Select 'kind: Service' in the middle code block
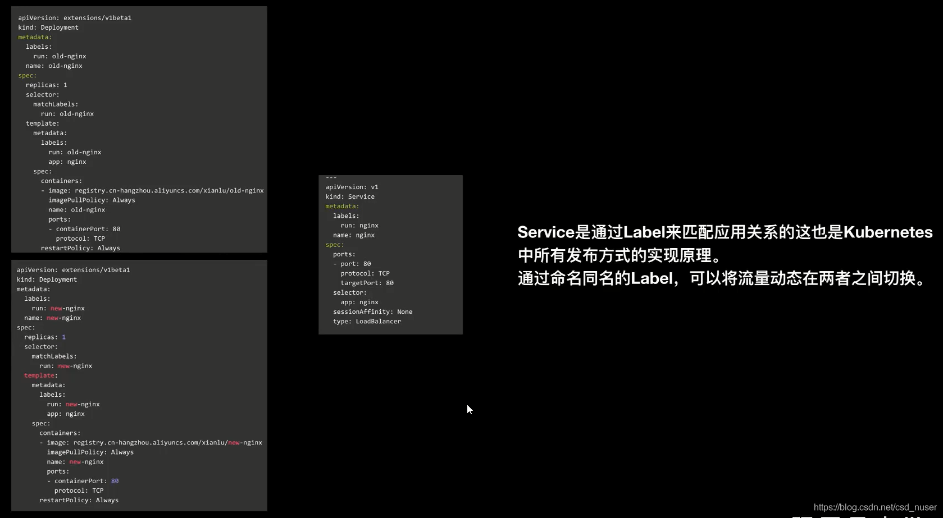This screenshot has width=943, height=518. click(350, 196)
